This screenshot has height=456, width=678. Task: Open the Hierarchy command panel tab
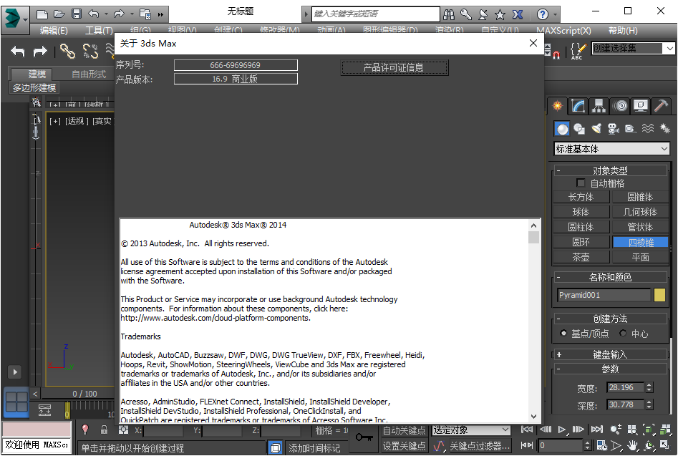[599, 106]
